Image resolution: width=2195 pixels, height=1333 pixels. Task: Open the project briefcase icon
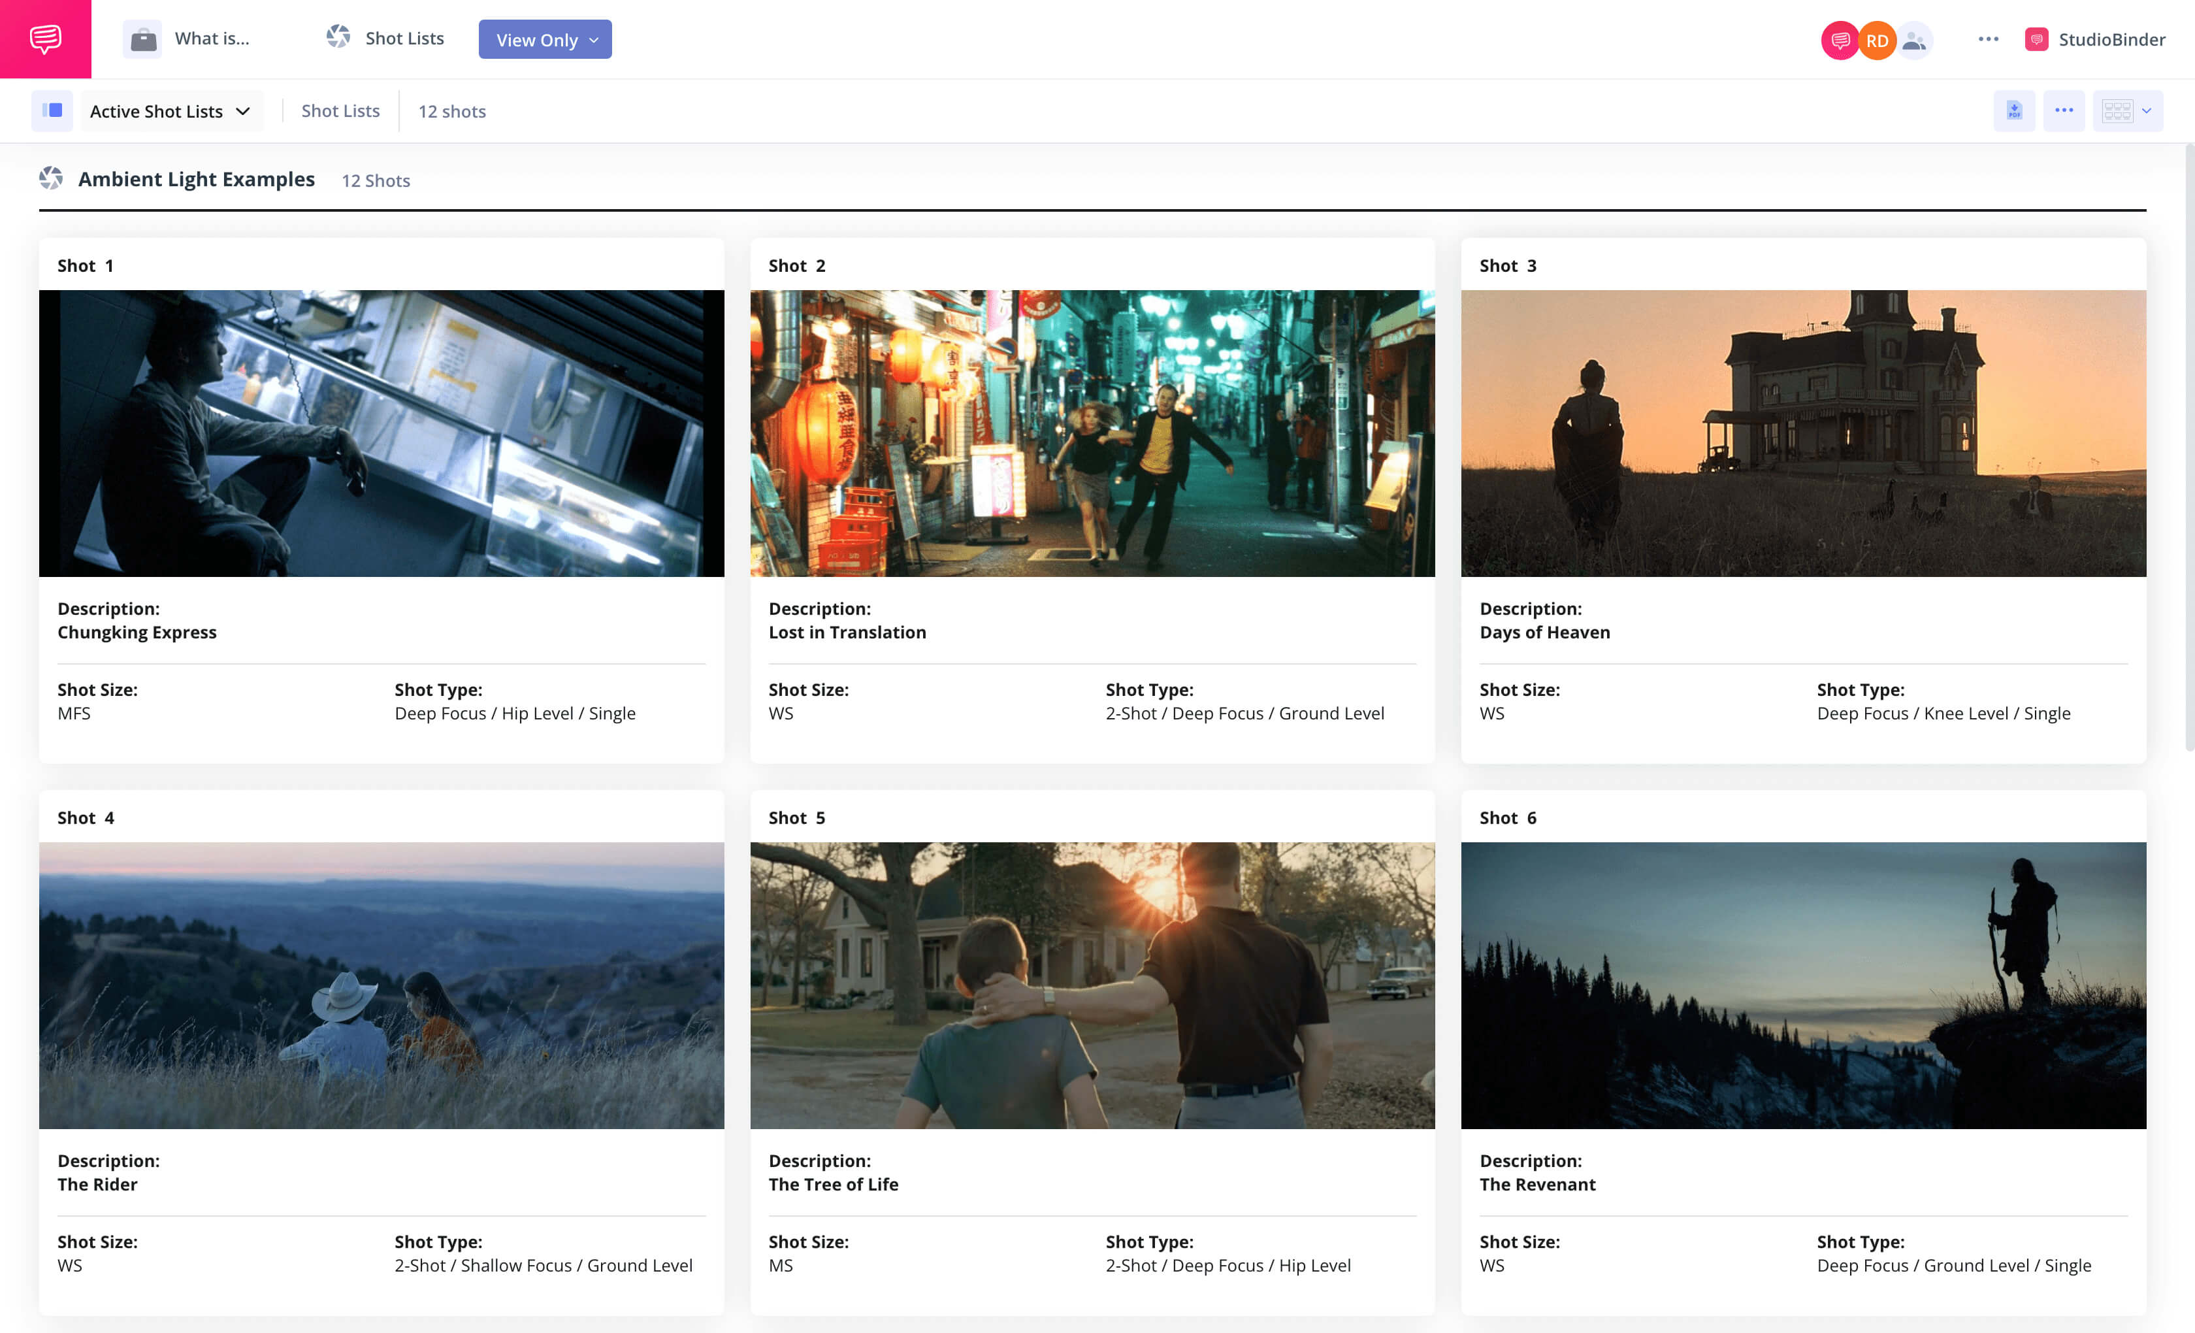(142, 39)
